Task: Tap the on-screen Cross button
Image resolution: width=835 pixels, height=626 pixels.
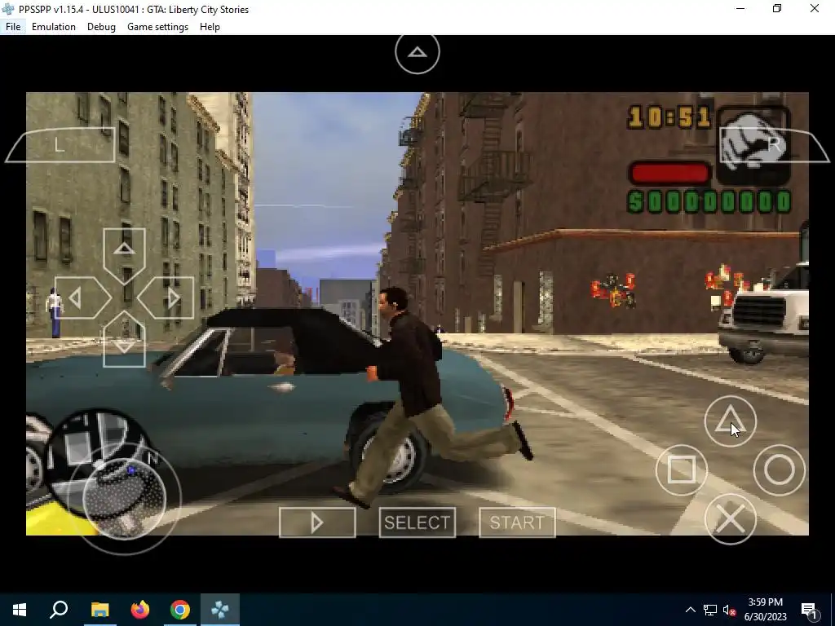Action: click(x=730, y=519)
